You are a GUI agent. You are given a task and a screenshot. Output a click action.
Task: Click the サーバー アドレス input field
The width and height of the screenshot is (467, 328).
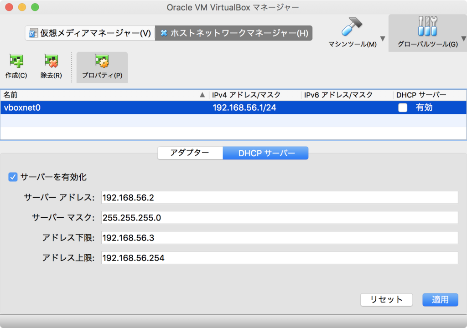(x=280, y=198)
